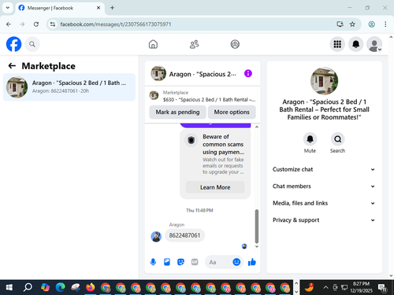Open the Facebook menu grid icon
The width and height of the screenshot is (394, 295).
[337, 44]
